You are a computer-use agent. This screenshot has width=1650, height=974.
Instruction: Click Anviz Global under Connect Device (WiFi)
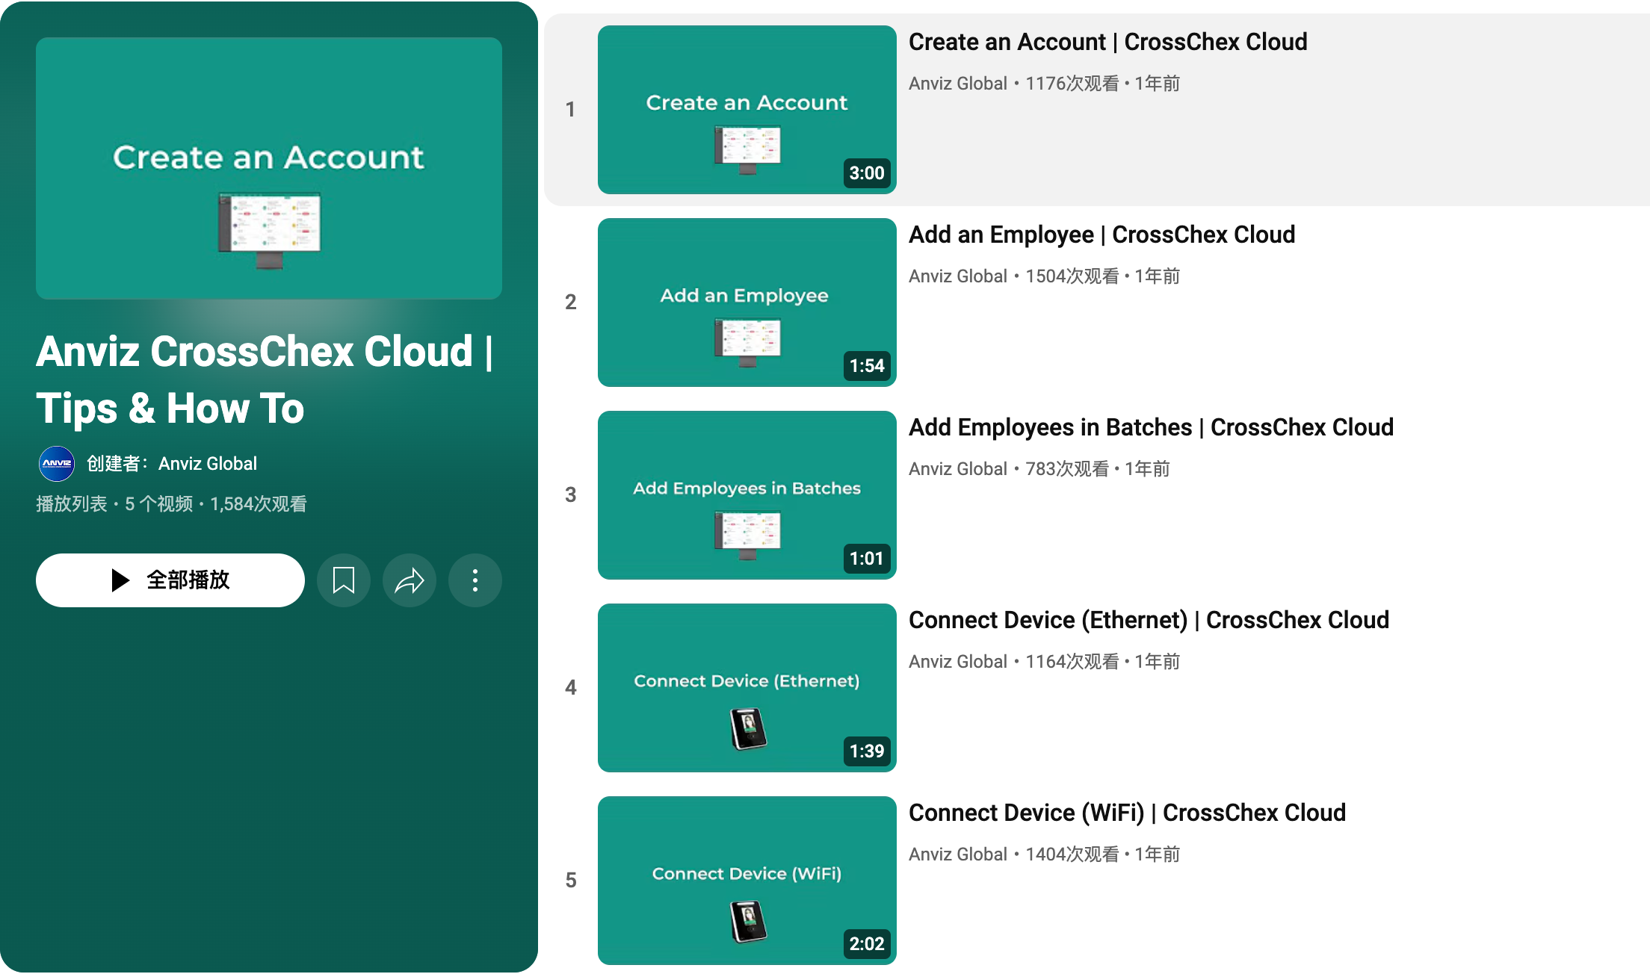coord(958,854)
